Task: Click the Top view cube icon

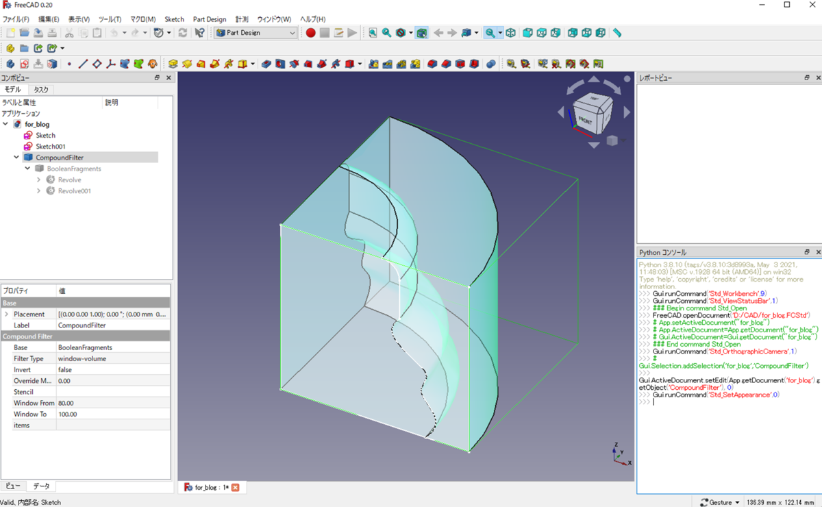Action: (541, 32)
